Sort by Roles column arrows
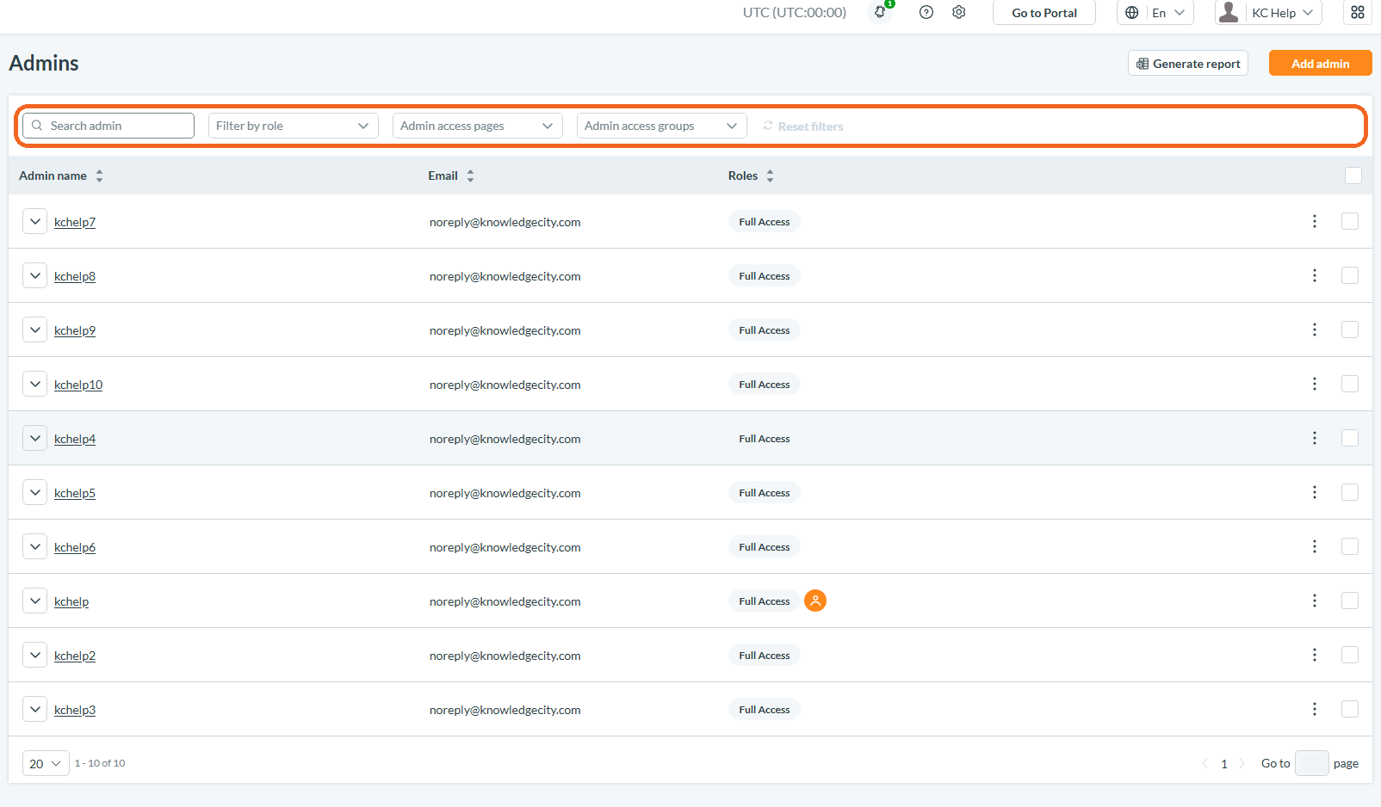 [x=771, y=176]
